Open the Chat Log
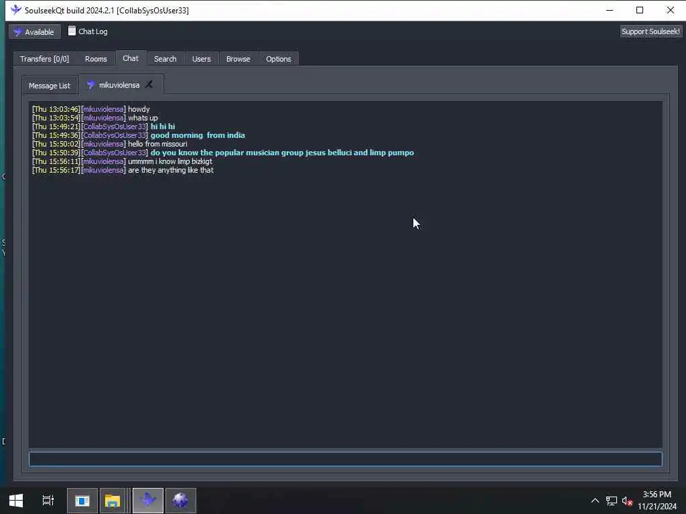Viewport: 686px width, 514px height. pos(88,31)
